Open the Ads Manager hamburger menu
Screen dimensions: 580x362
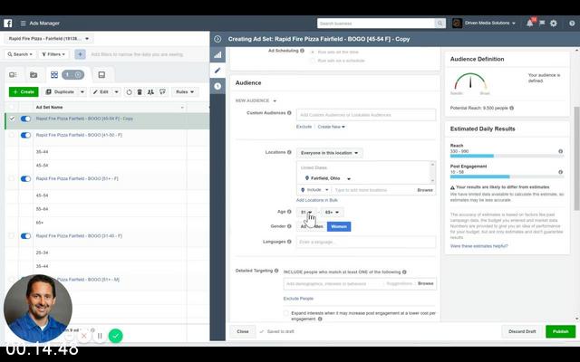pos(23,23)
